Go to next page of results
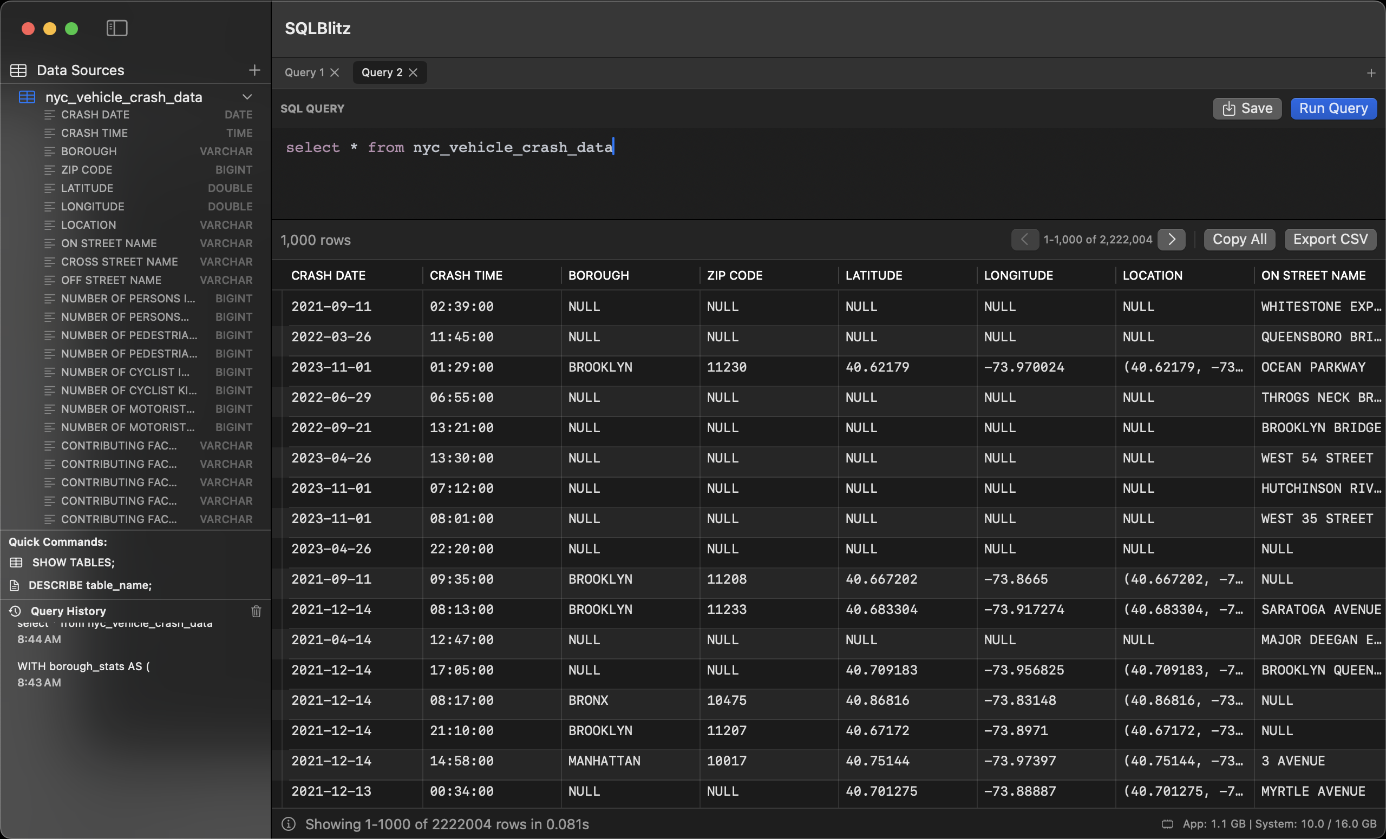This screenshot has width=1386, height=839. pyautogui.click(x=1172, y=240)
